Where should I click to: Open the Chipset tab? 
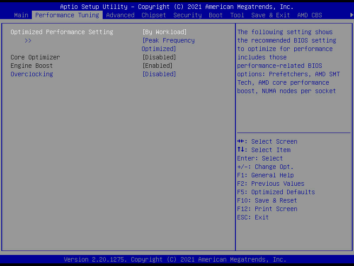point(154,15)
